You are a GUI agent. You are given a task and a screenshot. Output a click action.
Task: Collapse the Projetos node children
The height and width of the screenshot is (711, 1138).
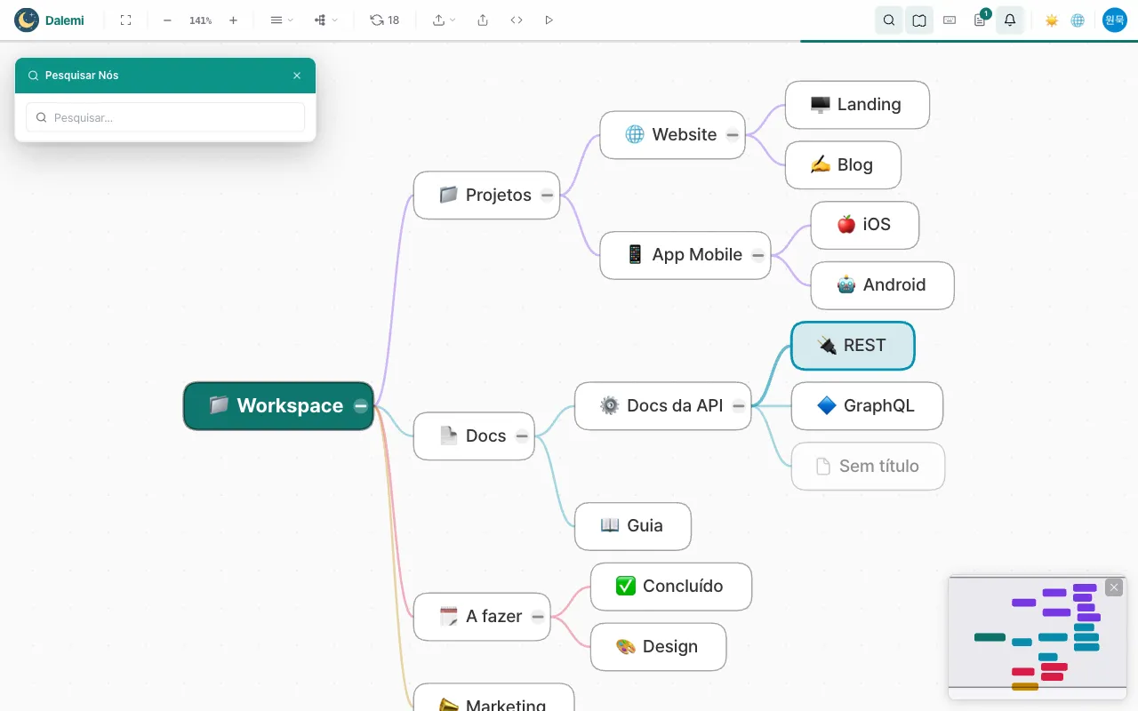click(547, 195)
